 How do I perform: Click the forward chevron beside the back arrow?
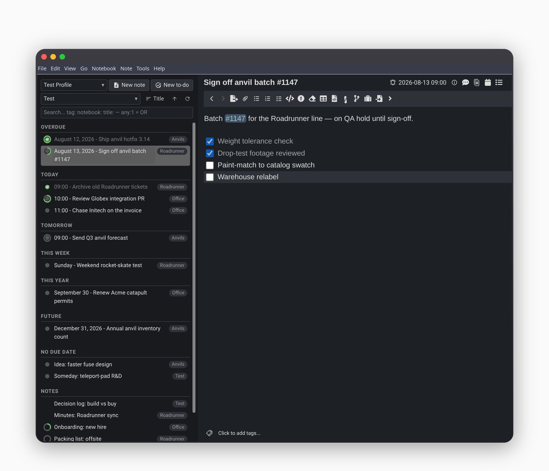pos(223,99)
